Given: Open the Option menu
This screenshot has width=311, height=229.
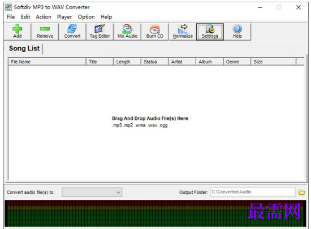Looking at the screenshot, I should [x=86, y=17].
